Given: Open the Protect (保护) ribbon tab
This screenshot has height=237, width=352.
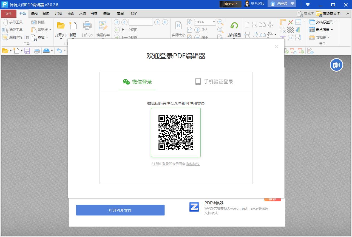Looking at the screenshot, I should point(134,14).
